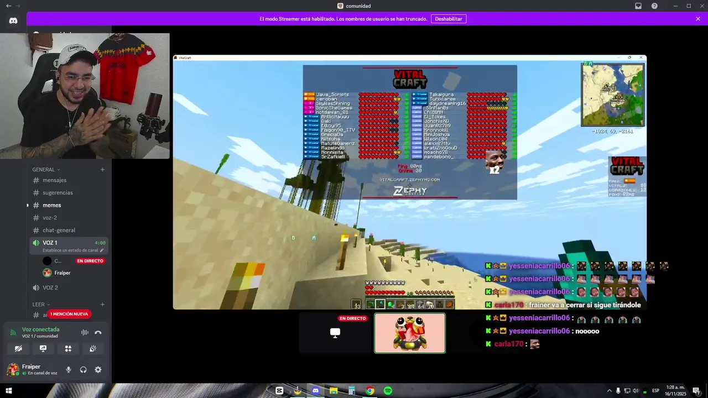The height and width of the screenshot is (398, 708).
Task: Open File Explorer from taskbar
Action: coord(334,391)
